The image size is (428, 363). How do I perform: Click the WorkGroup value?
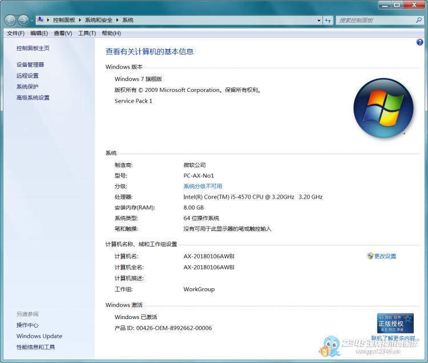(199, 289)
